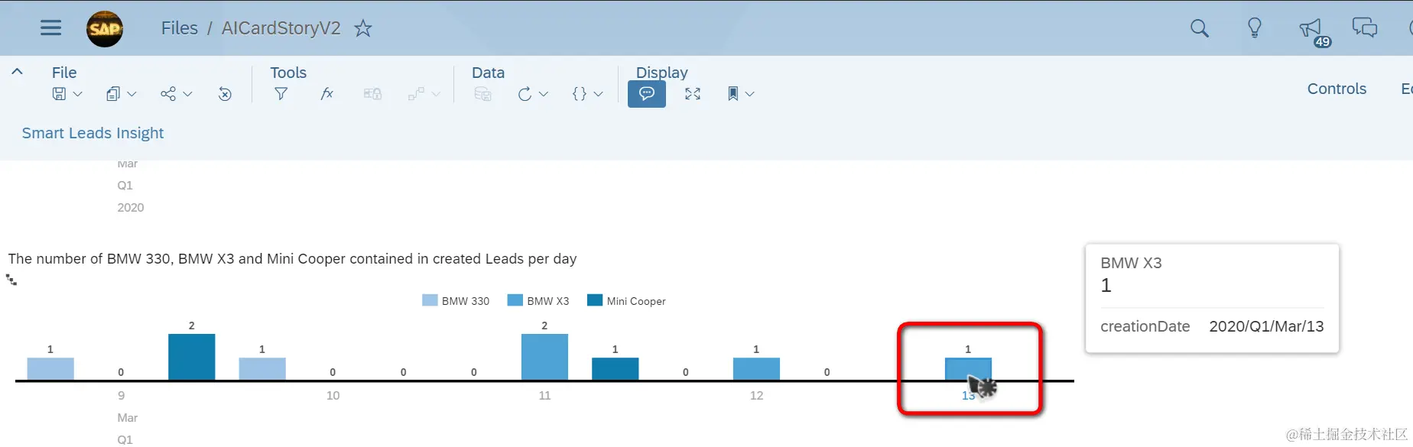
Task: Expand the Save dropdown arrow
Action: [x=77, y=94]
